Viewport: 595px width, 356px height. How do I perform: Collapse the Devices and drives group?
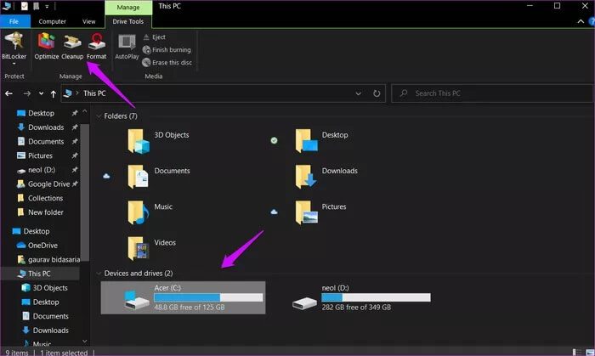[x=99, y=274]
